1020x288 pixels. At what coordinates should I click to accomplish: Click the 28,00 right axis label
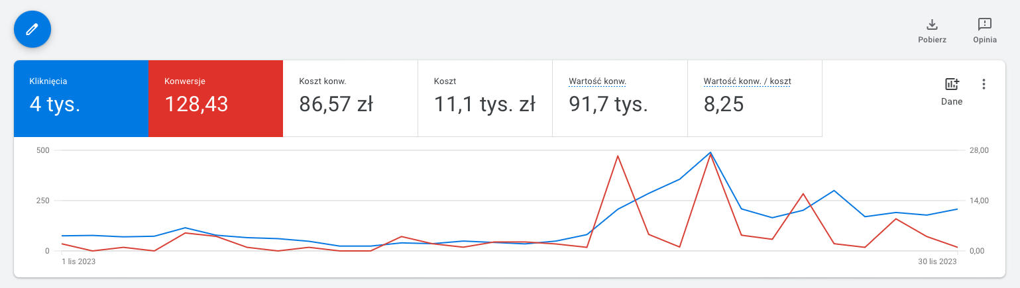point(979,150)
